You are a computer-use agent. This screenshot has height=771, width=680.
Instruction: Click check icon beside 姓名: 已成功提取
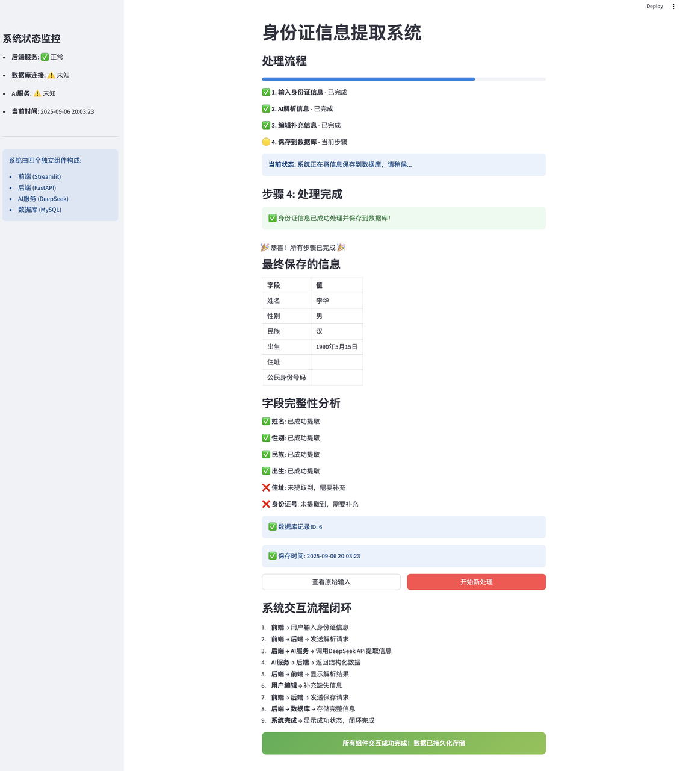[x=266, y=422]
